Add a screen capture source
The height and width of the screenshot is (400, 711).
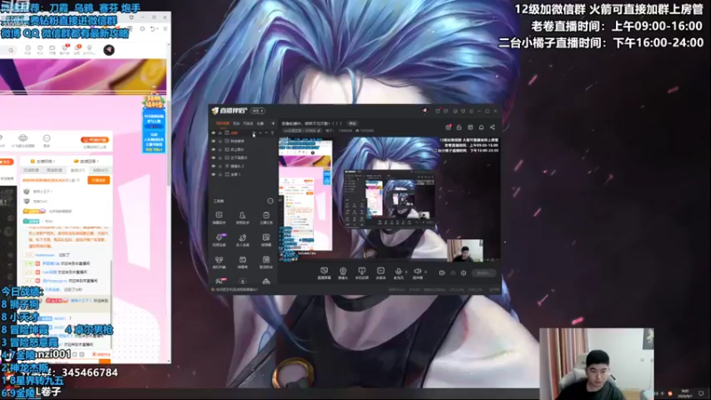point(324,273)
